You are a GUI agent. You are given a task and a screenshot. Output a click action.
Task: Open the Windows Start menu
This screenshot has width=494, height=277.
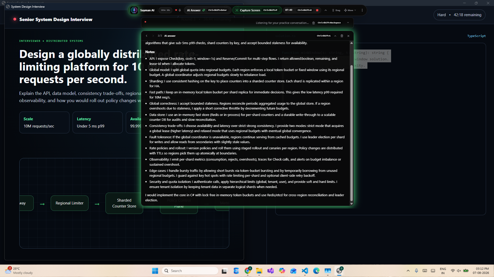(x=155, y=271)
